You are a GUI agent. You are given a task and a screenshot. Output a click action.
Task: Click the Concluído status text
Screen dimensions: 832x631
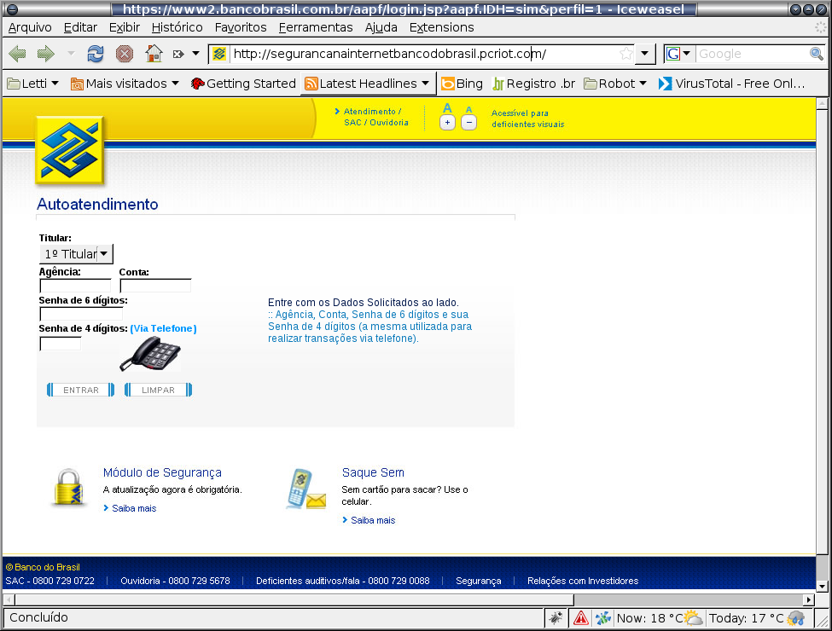pos(38,617)
